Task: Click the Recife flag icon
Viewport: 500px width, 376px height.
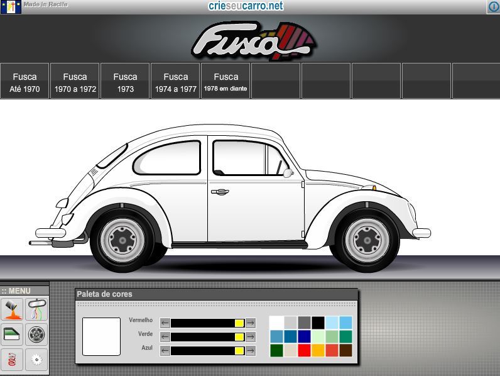Action: click(x=11, y=7)
